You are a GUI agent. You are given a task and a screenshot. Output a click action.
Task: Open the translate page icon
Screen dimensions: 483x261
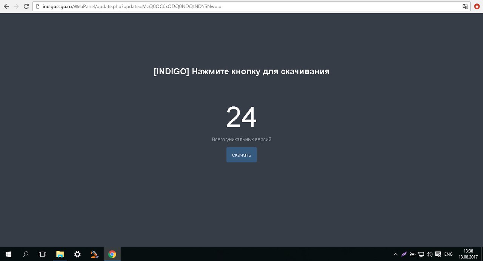pos(465,6)
